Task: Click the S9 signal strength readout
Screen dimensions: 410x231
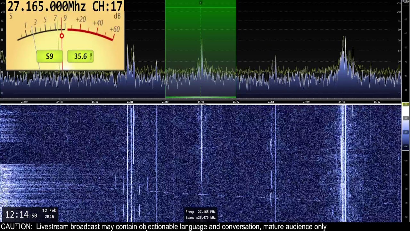Action: (x=49, y=56)
